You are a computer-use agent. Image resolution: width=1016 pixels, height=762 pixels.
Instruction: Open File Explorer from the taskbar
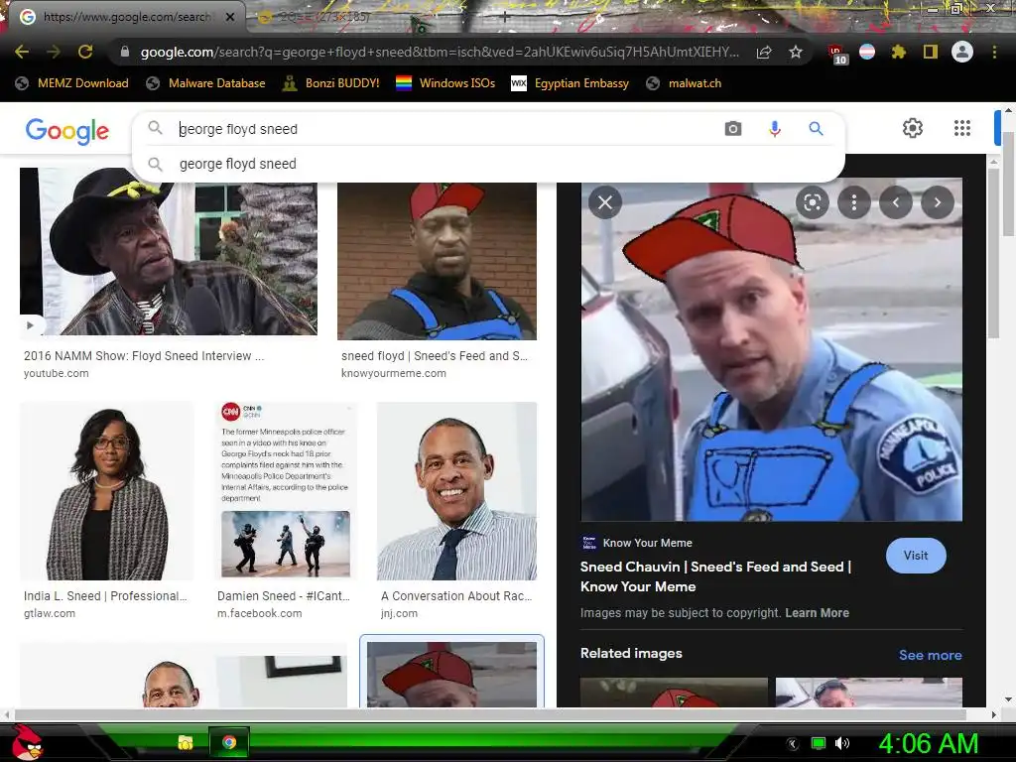[x=186, y=742]
